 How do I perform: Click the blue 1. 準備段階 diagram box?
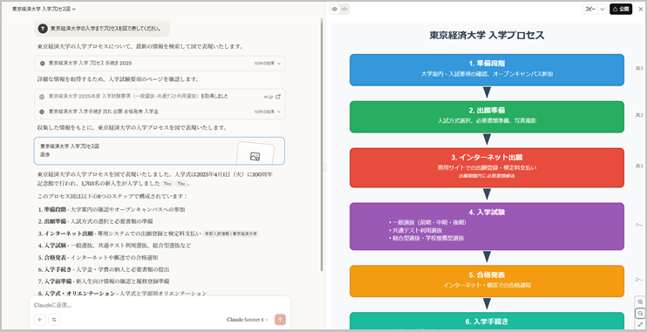click(x=487, y=70)
